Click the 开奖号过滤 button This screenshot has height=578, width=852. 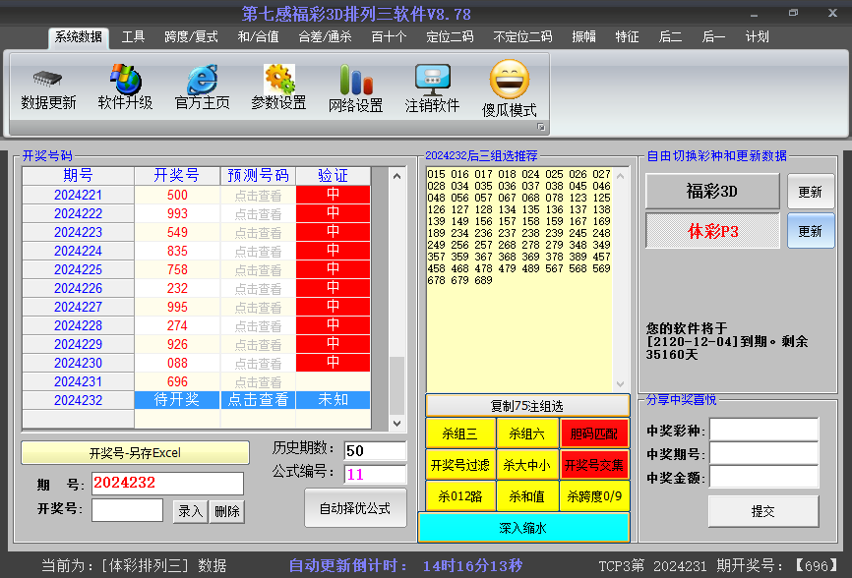coord(460,465)
